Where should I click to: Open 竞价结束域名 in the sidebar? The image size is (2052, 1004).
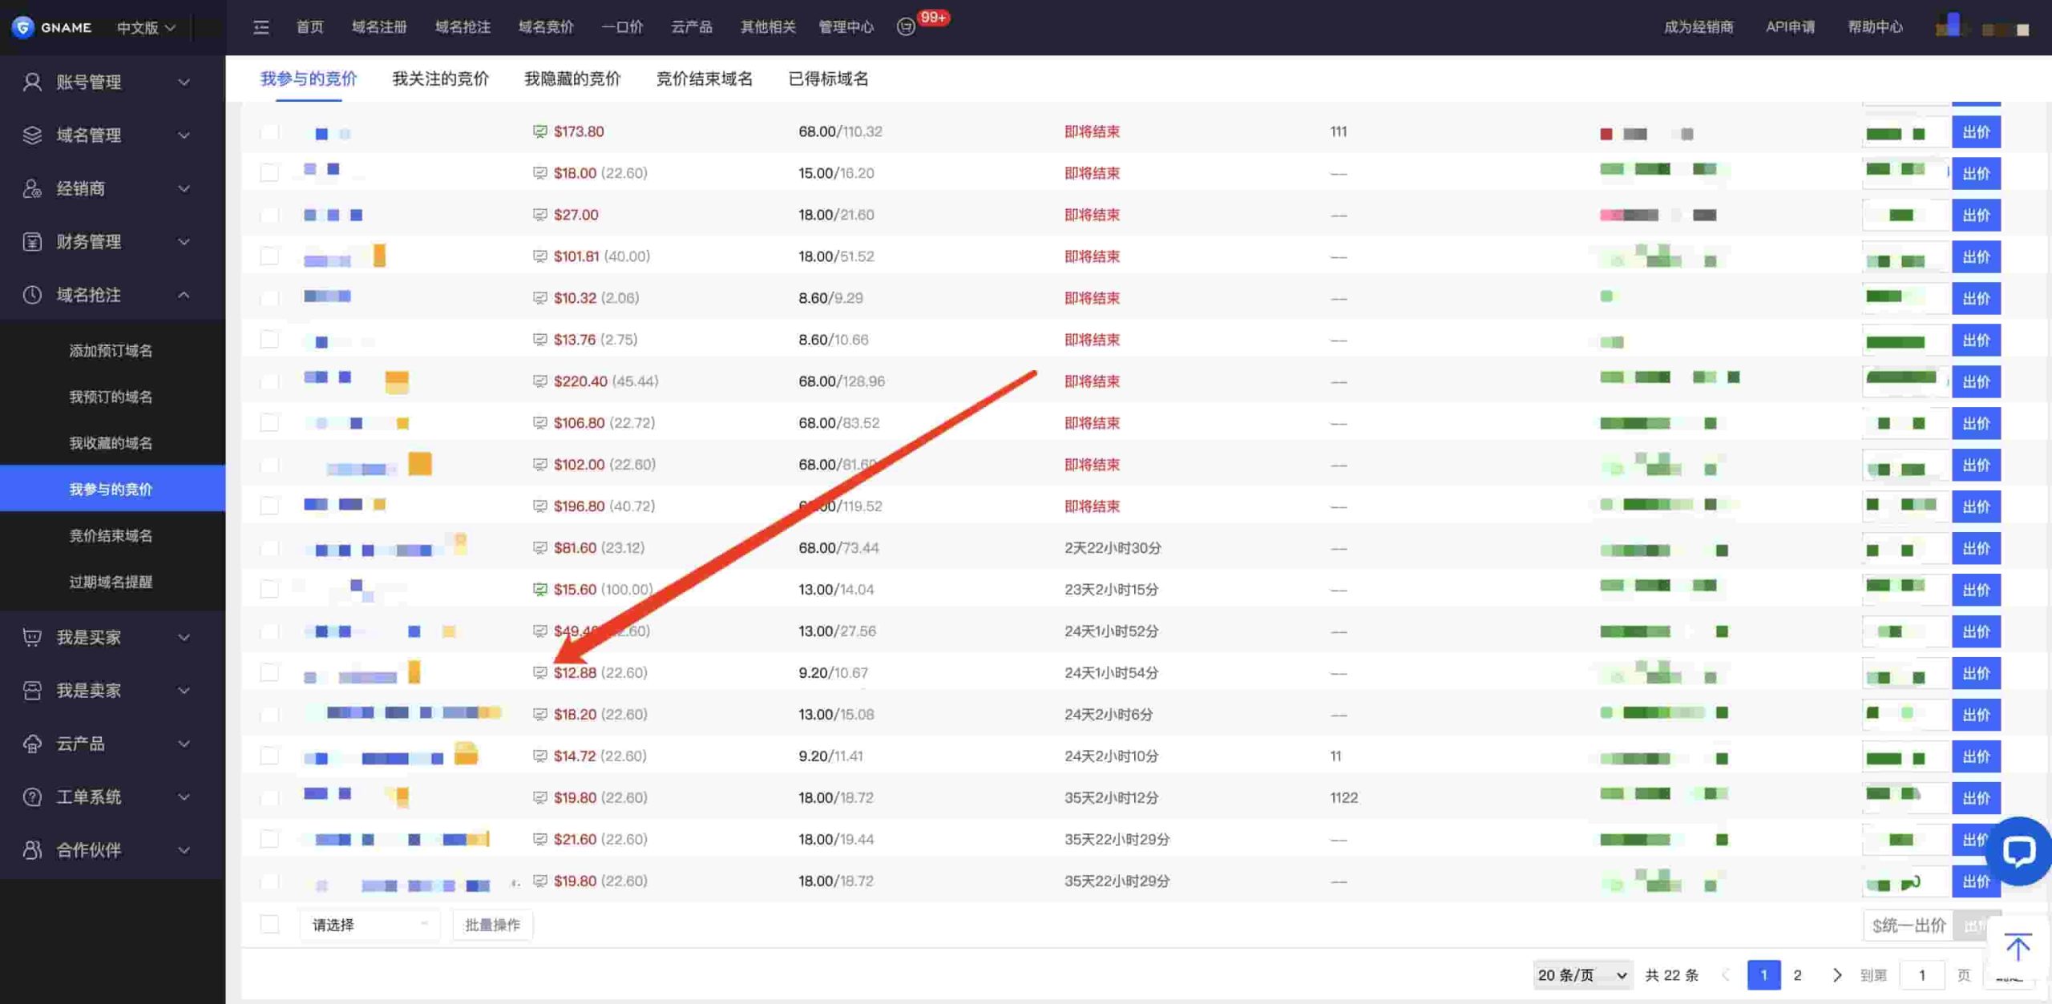click(x=111, y=535)
